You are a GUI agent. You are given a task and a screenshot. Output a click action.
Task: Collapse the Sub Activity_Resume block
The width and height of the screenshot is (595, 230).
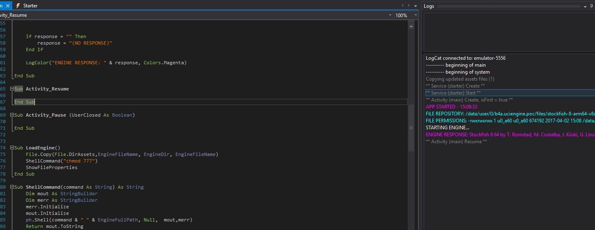12,89
